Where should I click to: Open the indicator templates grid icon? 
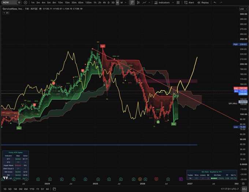[x=178, y=3]
